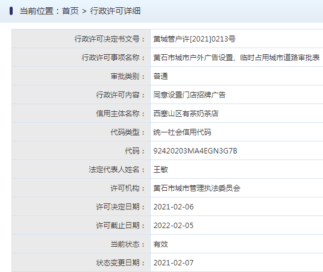This screenshot has height=272, width=323.
Task: Click the 许可机构 label cell
Action: tap(81, 188)
